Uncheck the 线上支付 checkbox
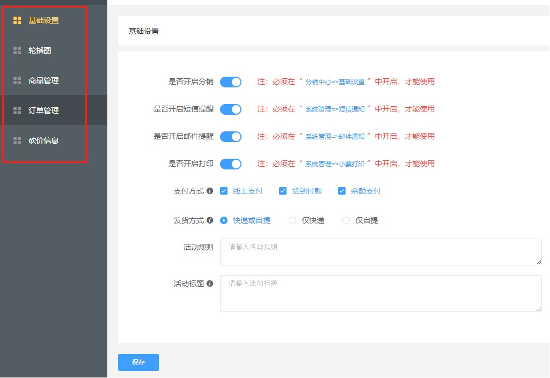 click(224, 191)
